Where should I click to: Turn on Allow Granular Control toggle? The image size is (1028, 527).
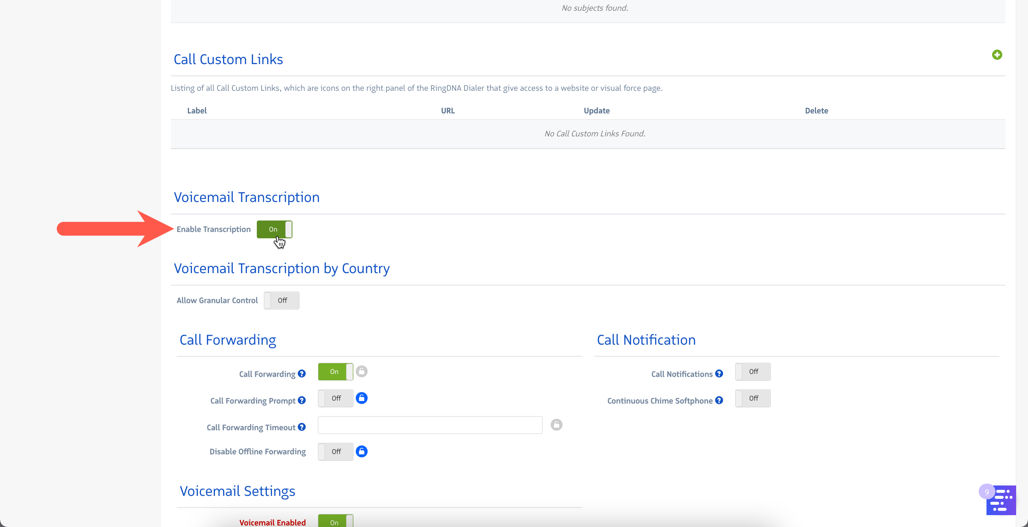[x=281, y=301]
